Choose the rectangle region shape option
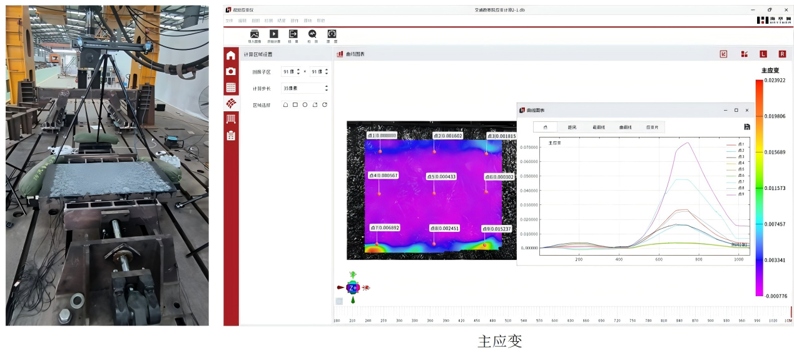Image resolution: width=794 pixels, height=355 pixels. [x=295, y=105]
